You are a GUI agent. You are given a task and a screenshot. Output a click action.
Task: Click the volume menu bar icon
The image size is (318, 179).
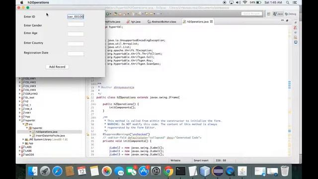point(238,2)
